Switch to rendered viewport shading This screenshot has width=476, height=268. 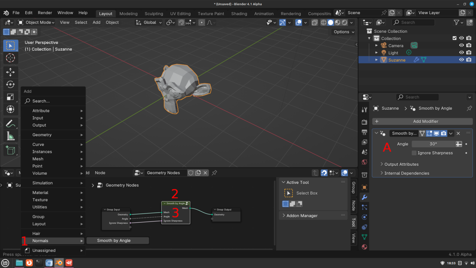click(x=345, y=22)
